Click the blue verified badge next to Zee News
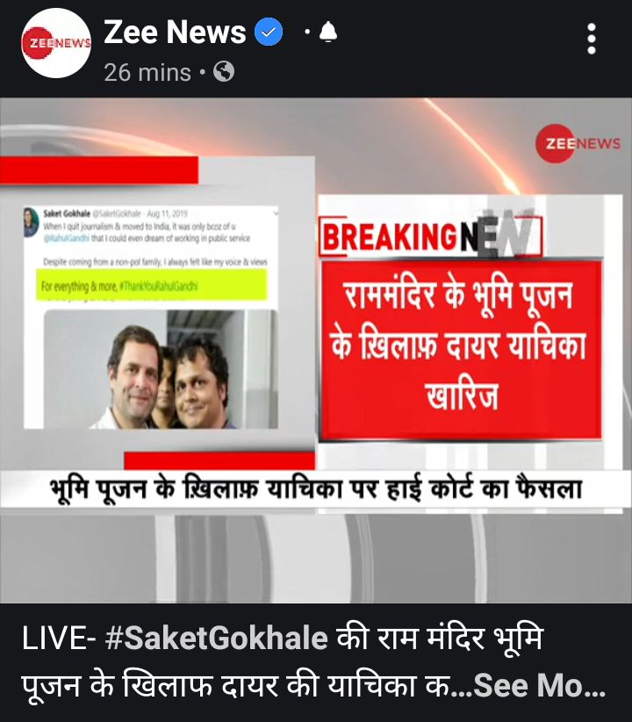Image resolution: width=632 pixels, height=722 pixels. point(269,32)
